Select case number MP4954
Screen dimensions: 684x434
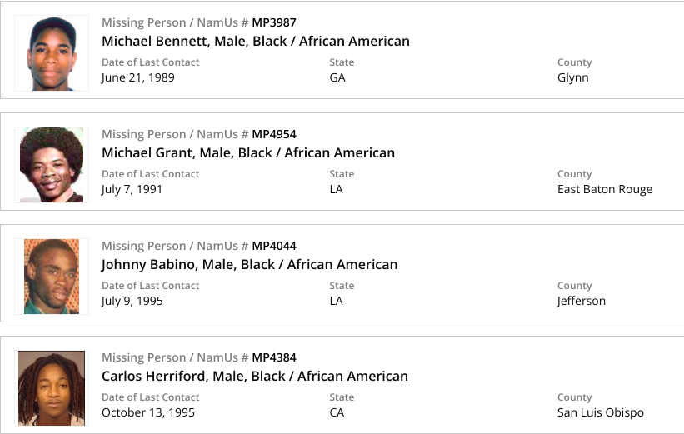[274, 134]
